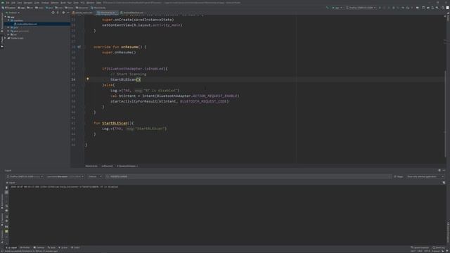This screenshot has width=450, height=253.
Task: Click the onResume() breadcrumb
Action: pos(107,166)
